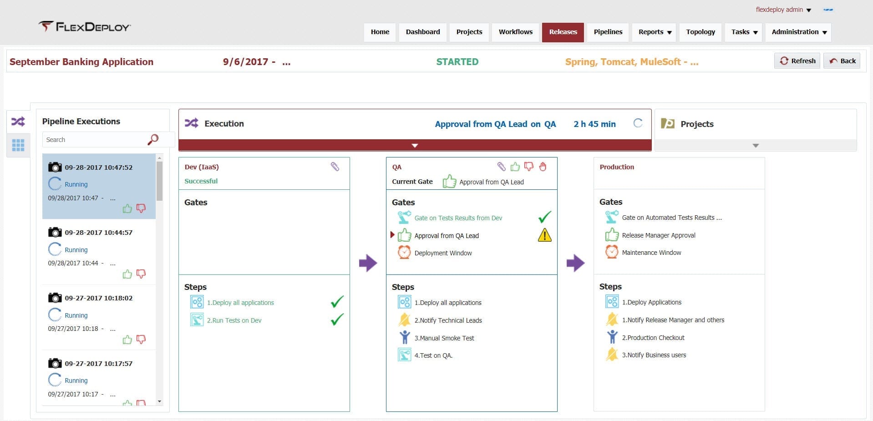The width and height of the screenshot is (873, 421).
Task: Approve execution 09-28-2017 10:47:52 with thumbs up
Action: (x=127, y=208)
